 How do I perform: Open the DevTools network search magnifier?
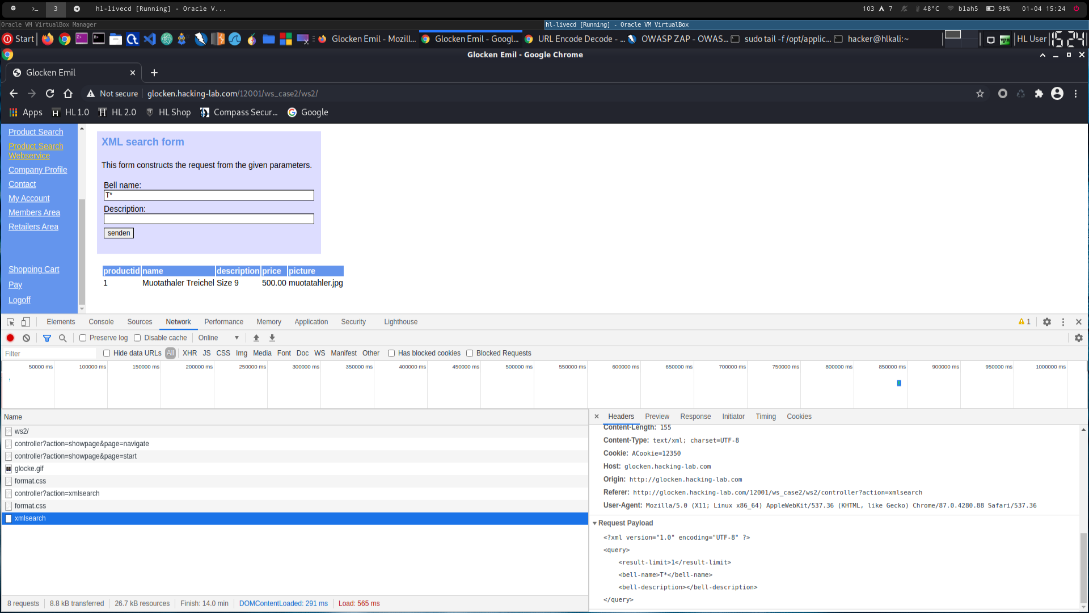63,338
